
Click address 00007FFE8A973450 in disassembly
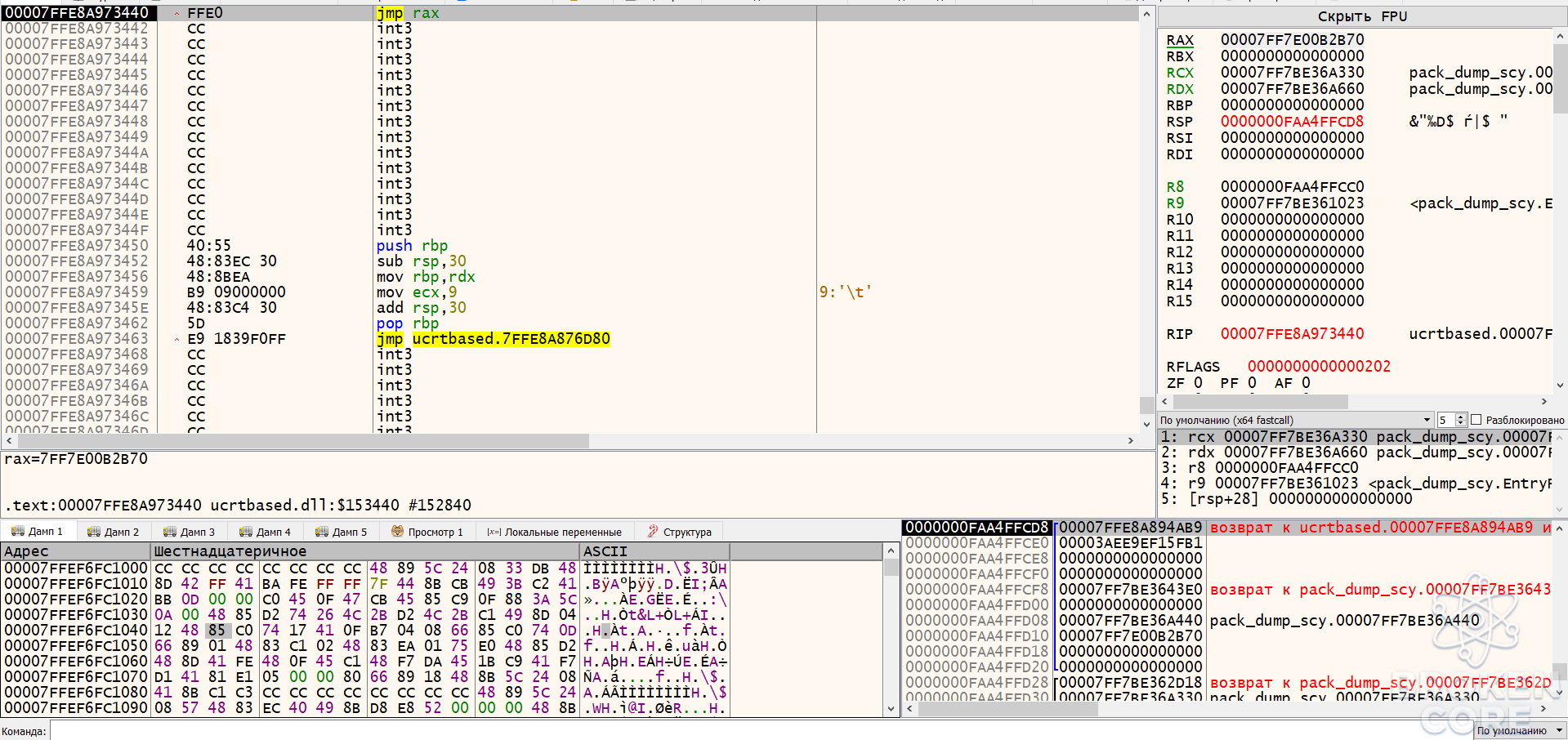[77, 246]
